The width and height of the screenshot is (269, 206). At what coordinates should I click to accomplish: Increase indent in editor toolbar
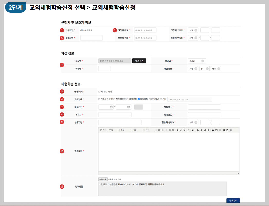170,130
